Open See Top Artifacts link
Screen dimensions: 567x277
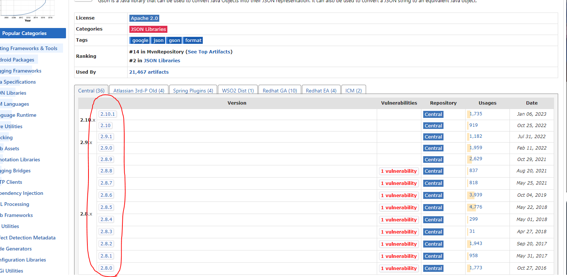209,52
